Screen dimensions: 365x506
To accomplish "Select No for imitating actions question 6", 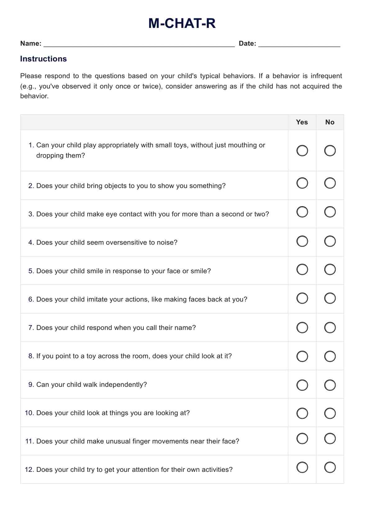I will point(330,298).
